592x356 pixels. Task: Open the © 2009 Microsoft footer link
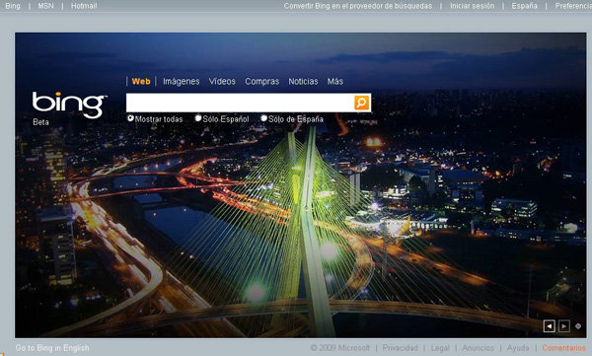340,348
